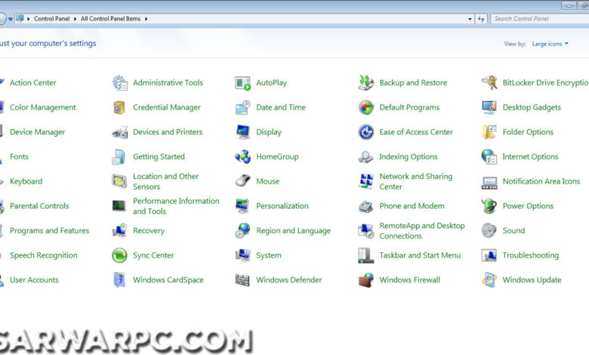Screen dimensions: 589x355
Task: Open the Color Management link
Action: point(43,107)
